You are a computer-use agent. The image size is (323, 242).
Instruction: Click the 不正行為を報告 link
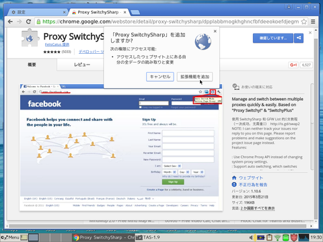(x=253, y=185)
